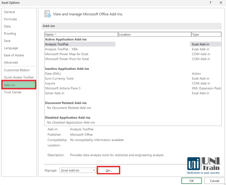Select Analysis ToolPak - VBA row
The image size is (226, 185).
(133, 49)
